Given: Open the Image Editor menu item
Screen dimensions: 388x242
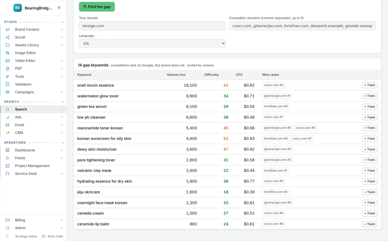Looking at the screenshot, I should (x=26, y=53).
